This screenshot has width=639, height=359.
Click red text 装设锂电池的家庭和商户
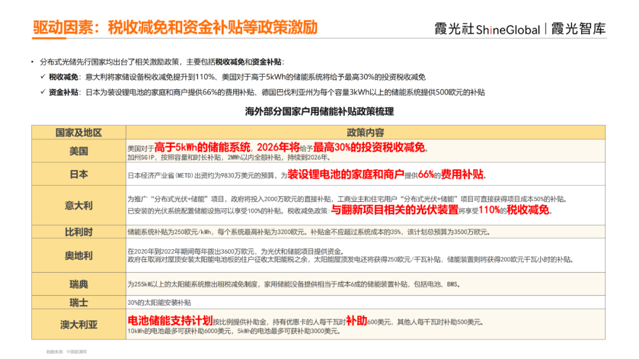(346, 174)
